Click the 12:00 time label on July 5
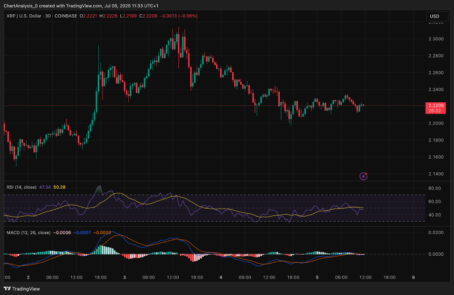Image resolution: width=454 pixels, height=295 pixels. pos(365,277)
